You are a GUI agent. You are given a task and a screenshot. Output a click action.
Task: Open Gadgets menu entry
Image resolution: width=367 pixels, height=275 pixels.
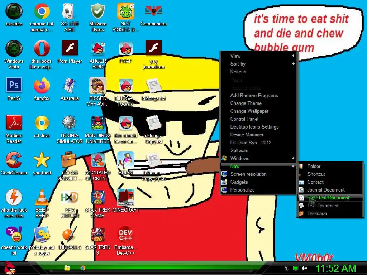click(259, 182)
